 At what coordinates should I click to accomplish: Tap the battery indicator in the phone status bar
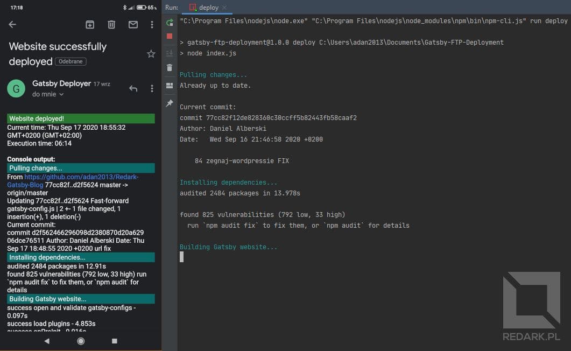(142, 8)
